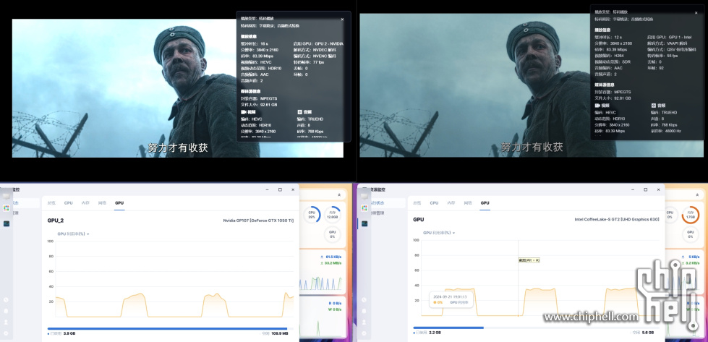Expand the GPU utilization dropdown in left window
The height and width of the screenshot is (342, 708).
pos(73,234)
